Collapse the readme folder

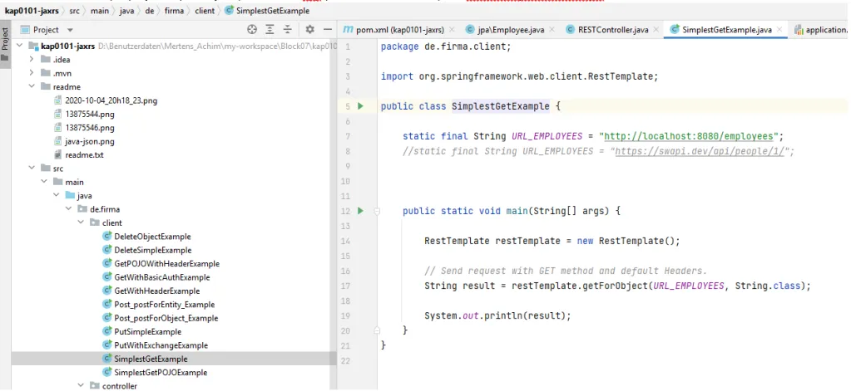(32, 86)
